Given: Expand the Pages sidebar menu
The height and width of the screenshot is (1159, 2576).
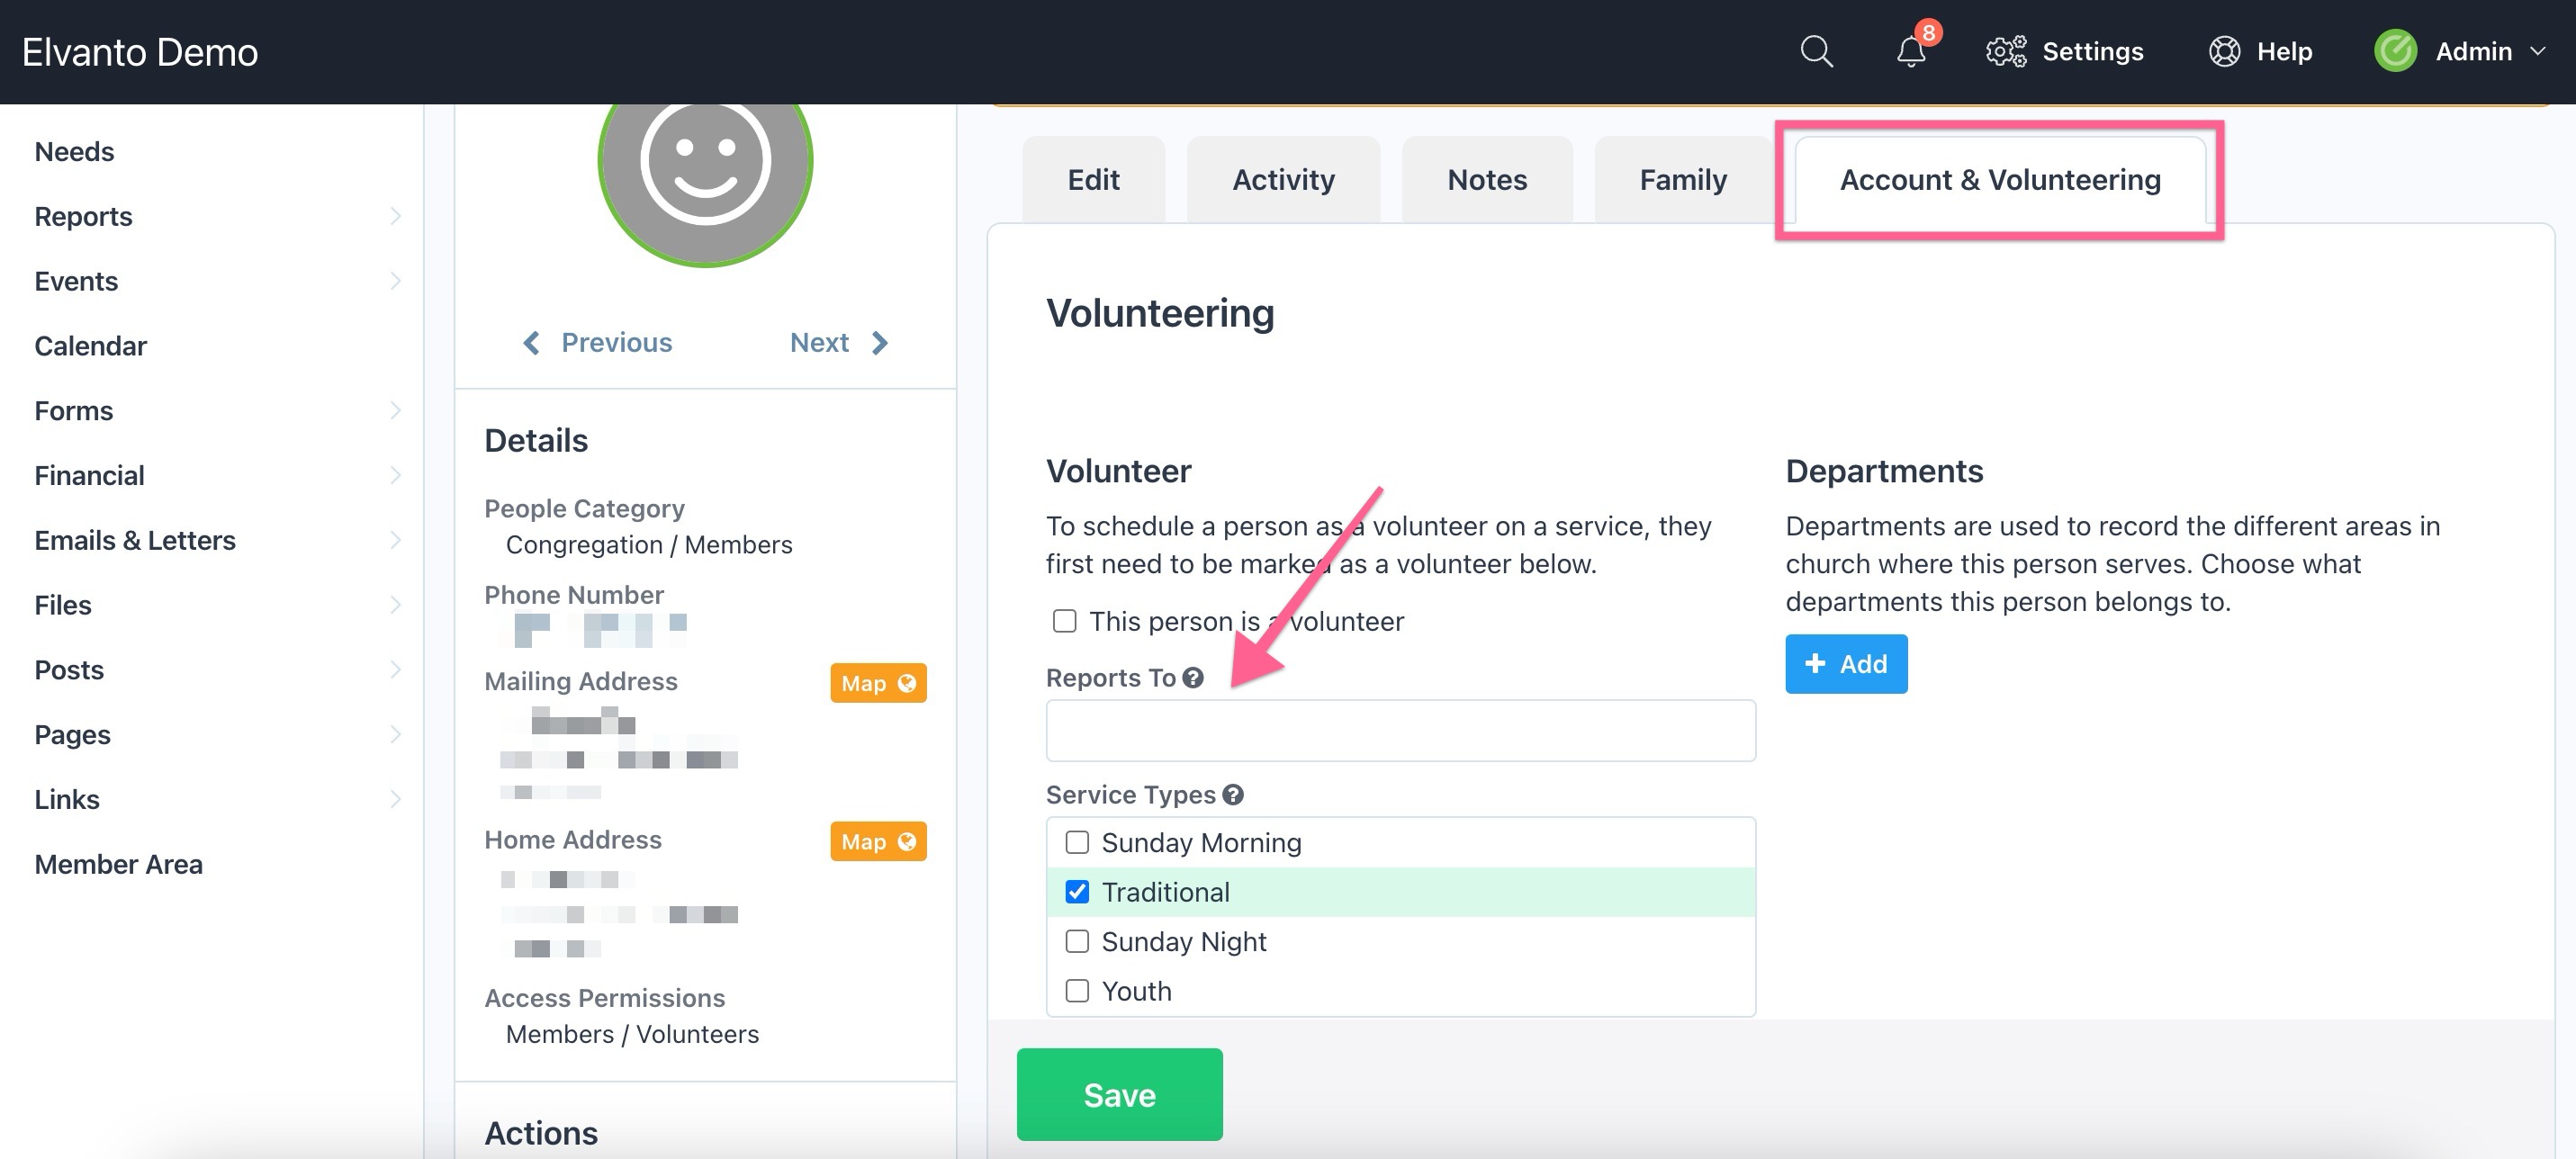Looking at the screenshot, I should click(396, 734).
